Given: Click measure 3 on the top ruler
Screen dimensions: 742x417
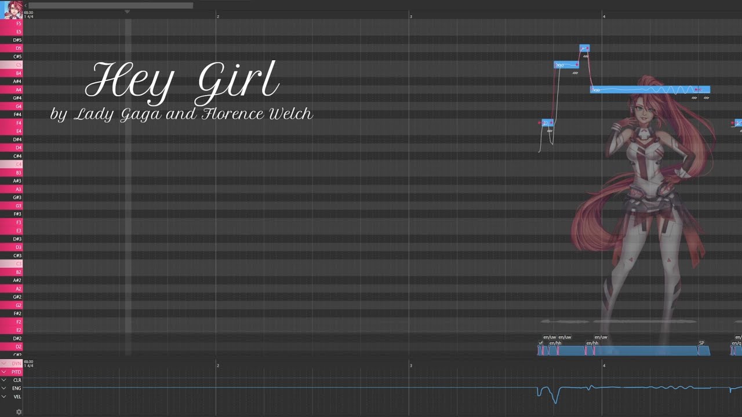Looking at the screenshot, I should pos(411,16).
